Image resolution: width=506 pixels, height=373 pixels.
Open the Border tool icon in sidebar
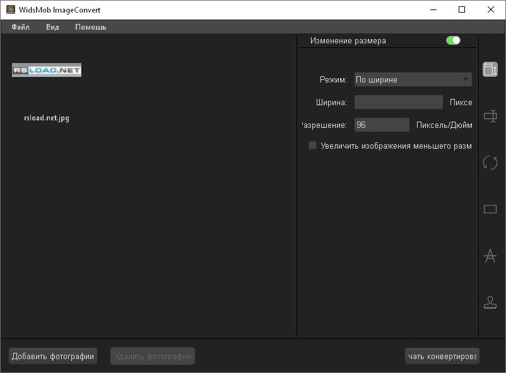490,209
